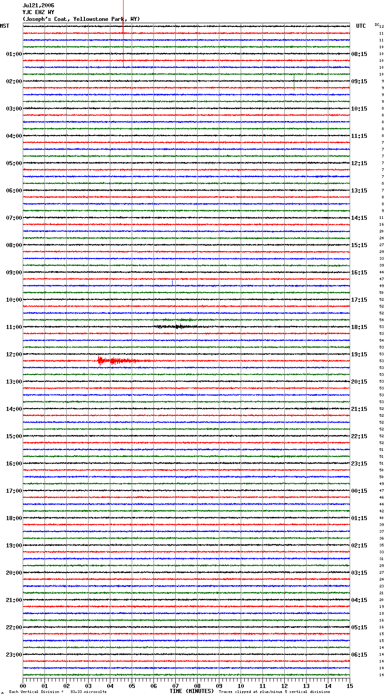Click the 17:15 UTC time label
386x698 pixels.
tap(359, 300)
